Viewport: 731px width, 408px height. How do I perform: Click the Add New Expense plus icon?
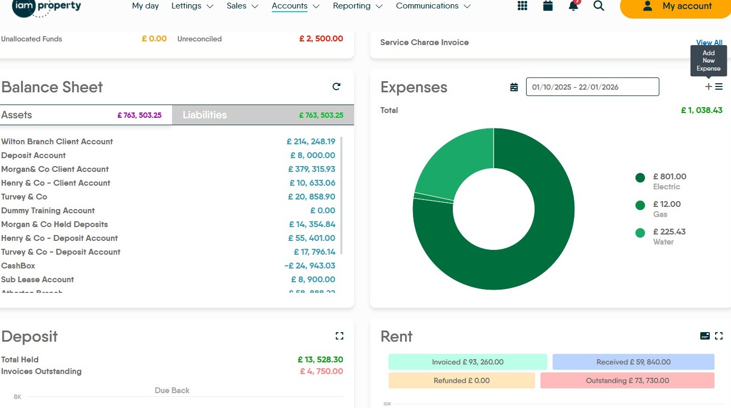click(708, 86)
